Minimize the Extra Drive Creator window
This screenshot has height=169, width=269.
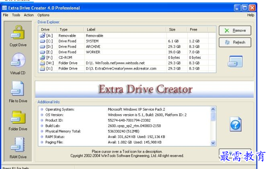coord(237,8)
